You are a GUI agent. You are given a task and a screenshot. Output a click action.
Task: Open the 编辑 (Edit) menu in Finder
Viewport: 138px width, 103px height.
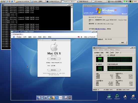tap(30, 37)
